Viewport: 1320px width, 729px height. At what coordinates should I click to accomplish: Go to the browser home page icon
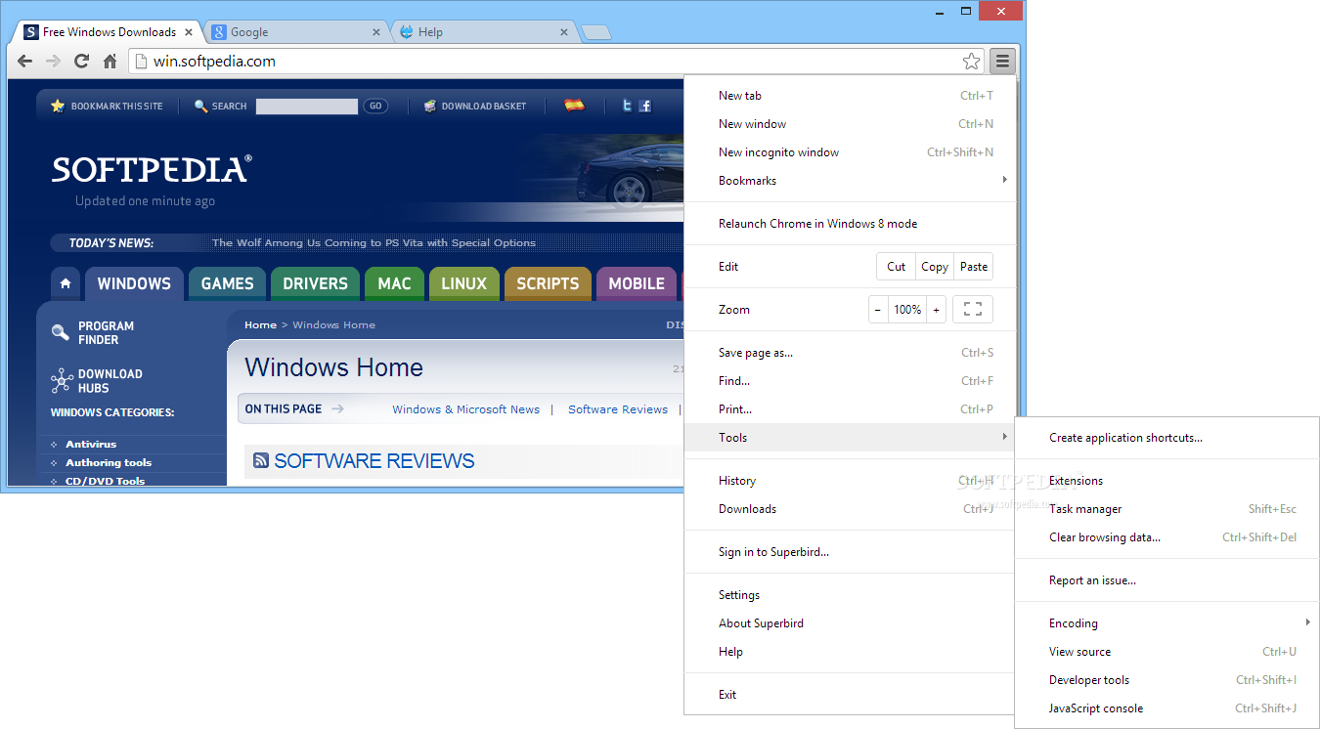tap(110, 62)
